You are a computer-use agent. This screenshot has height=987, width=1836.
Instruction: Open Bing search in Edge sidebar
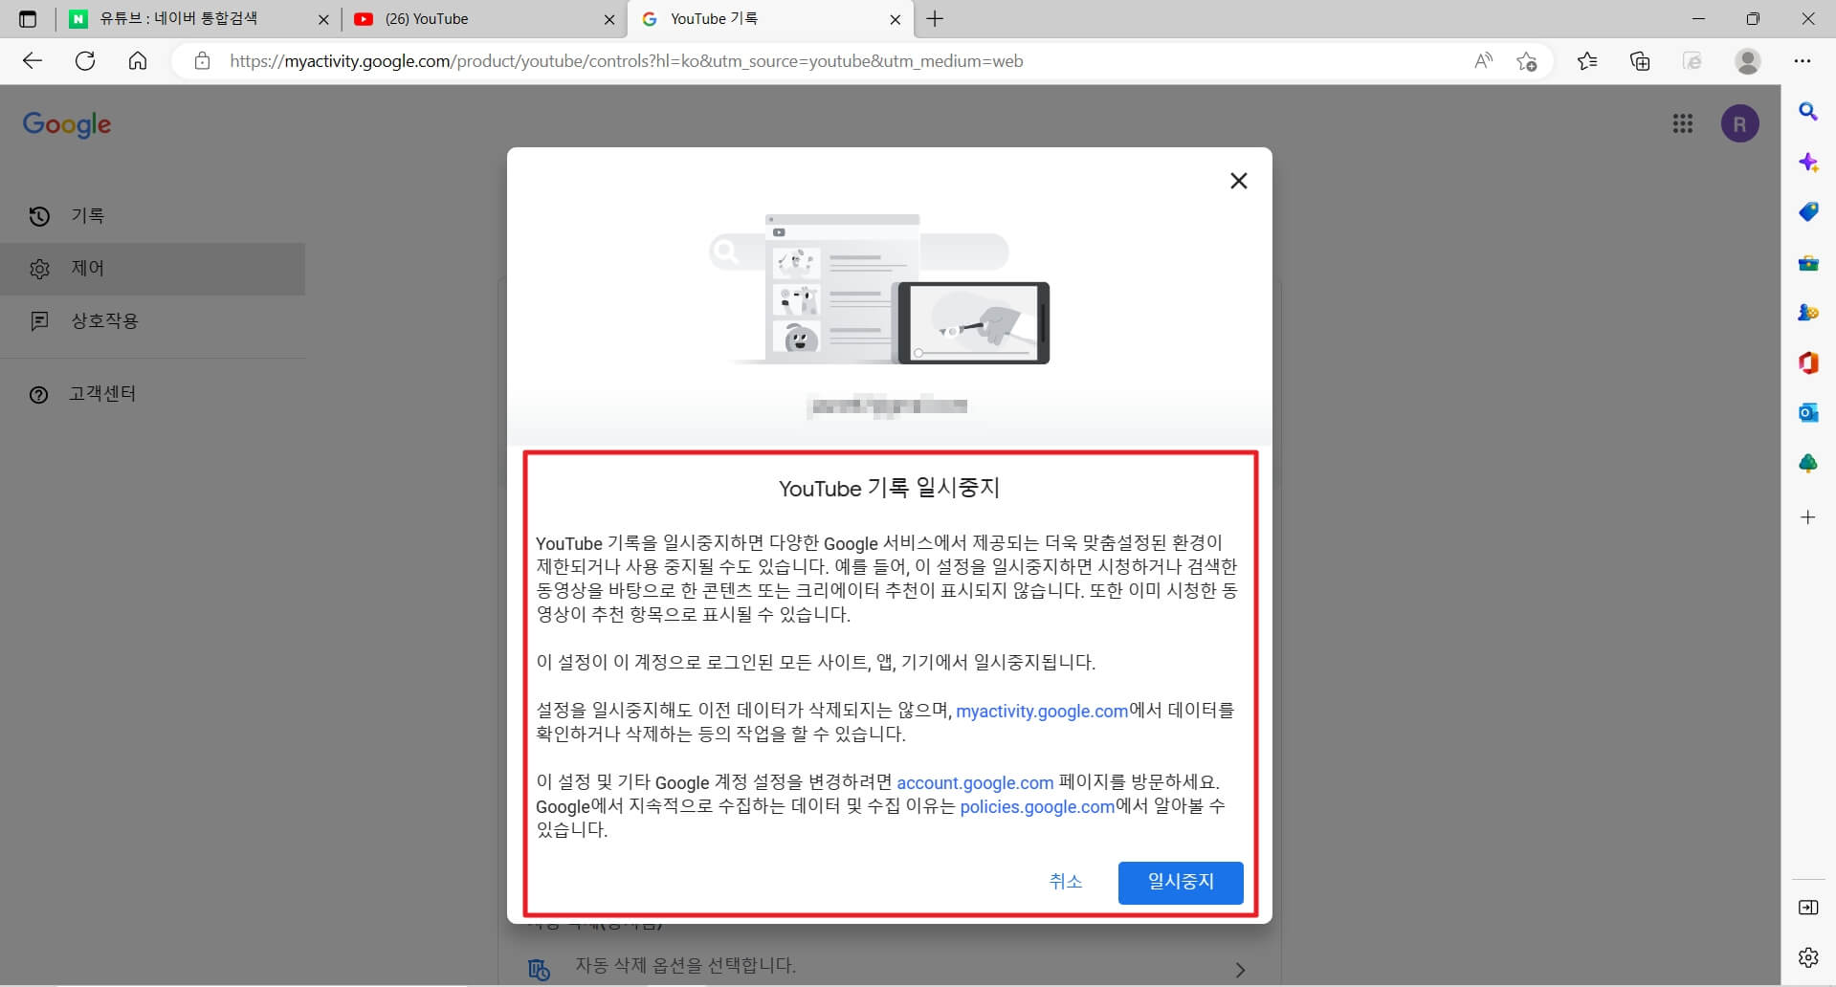[1807, 112]
